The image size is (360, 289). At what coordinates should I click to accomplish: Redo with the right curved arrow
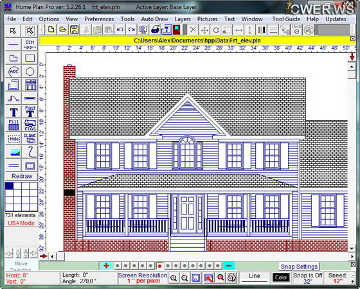tap(131, 30)
